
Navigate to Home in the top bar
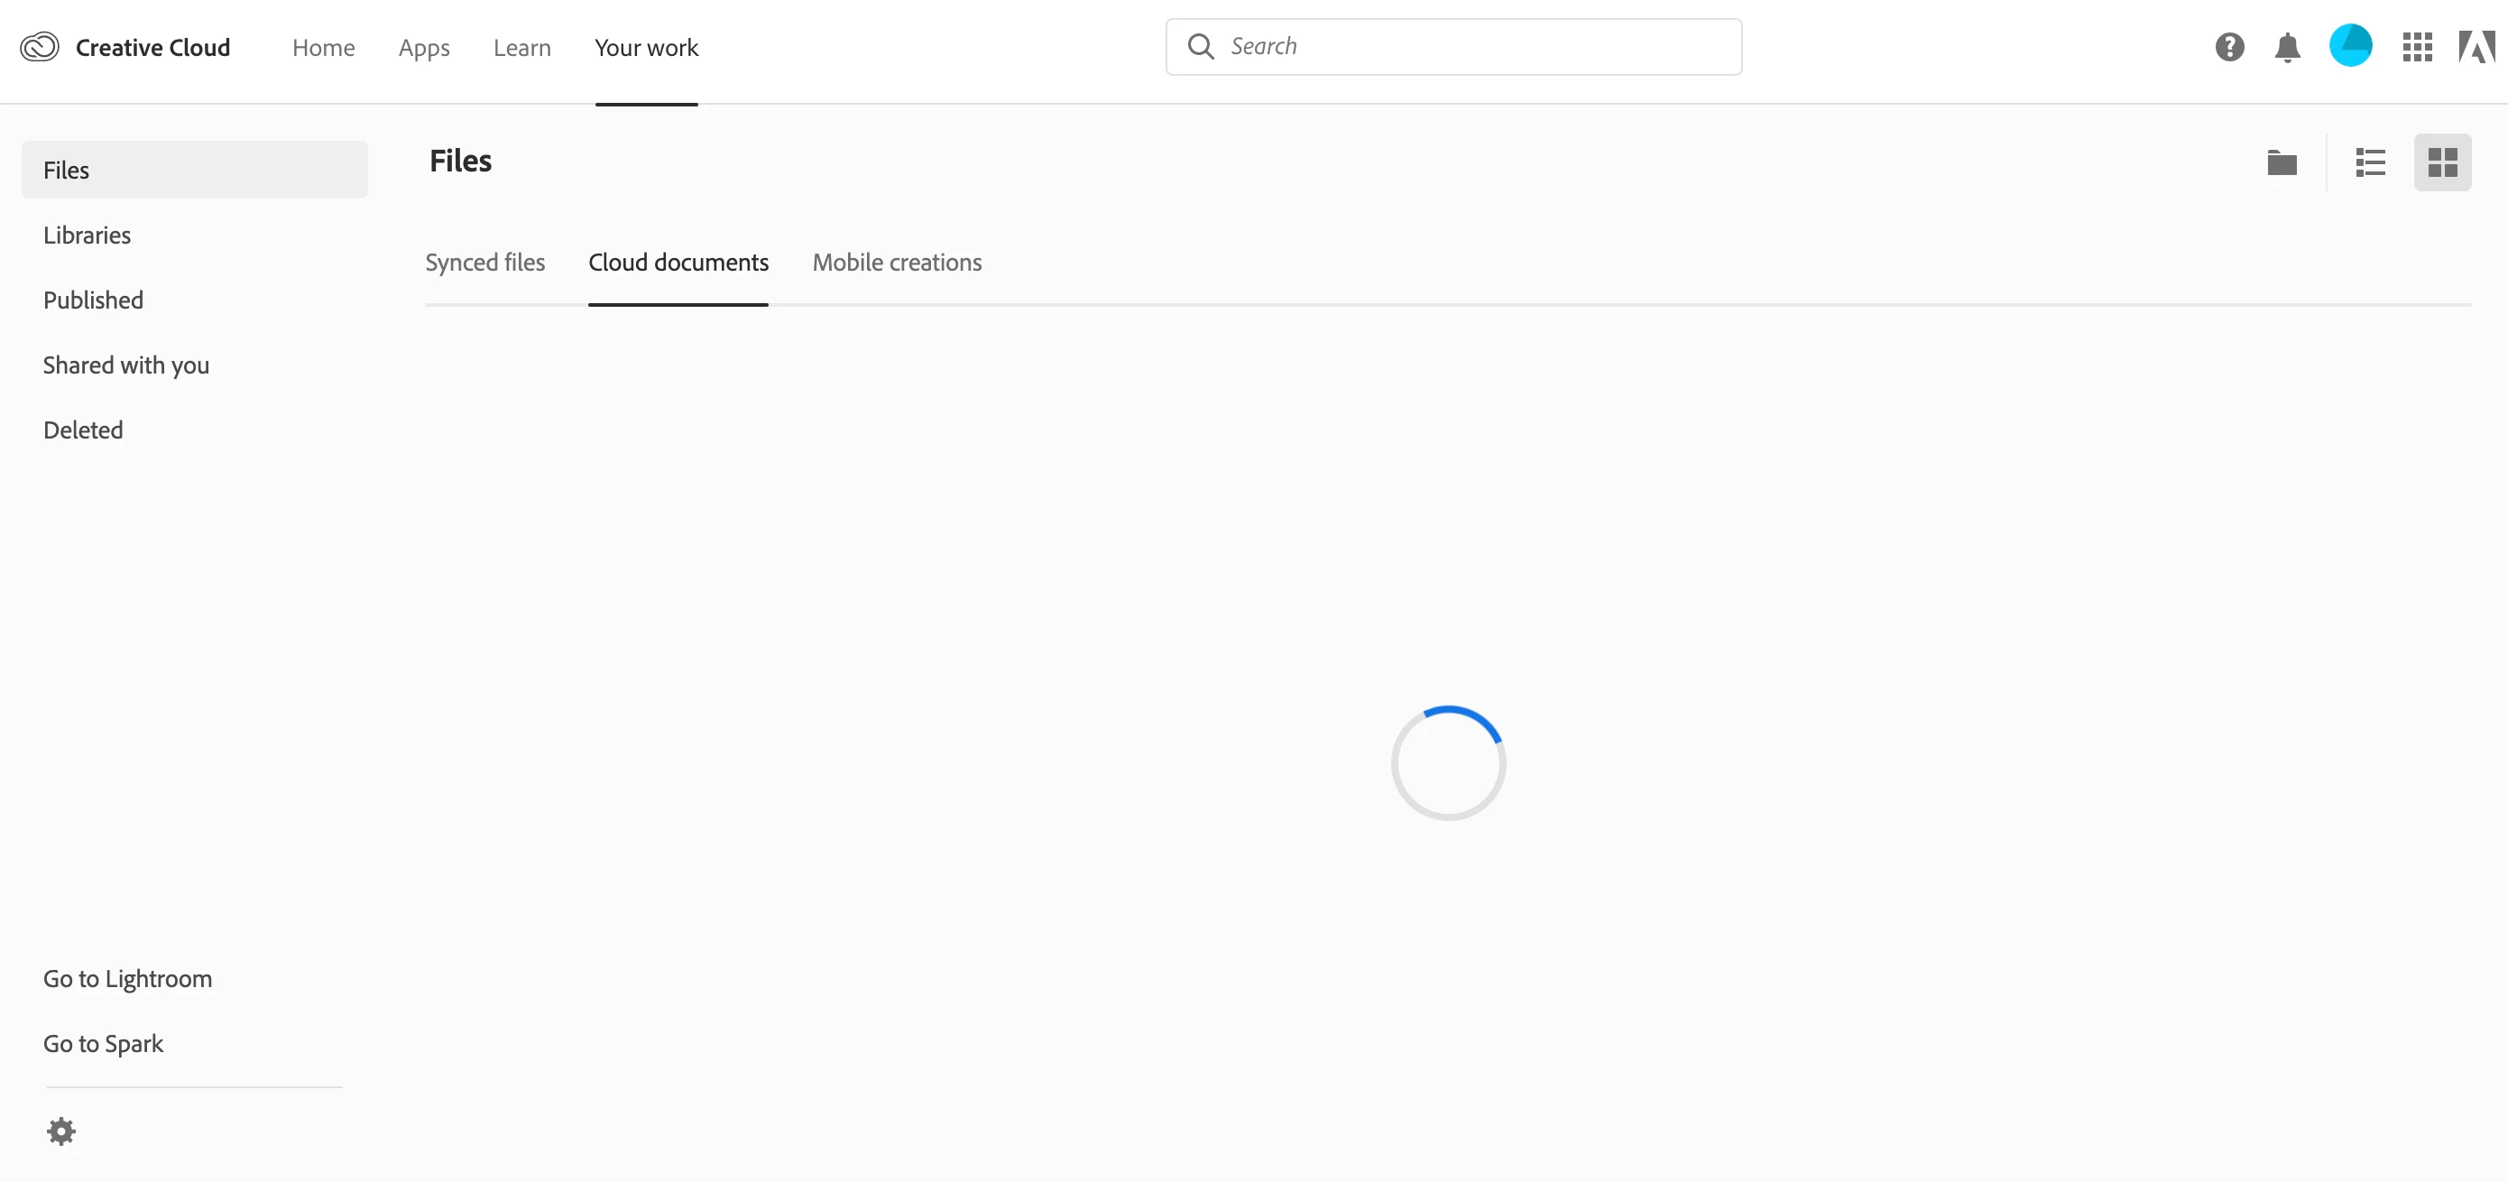coord(323,48)
